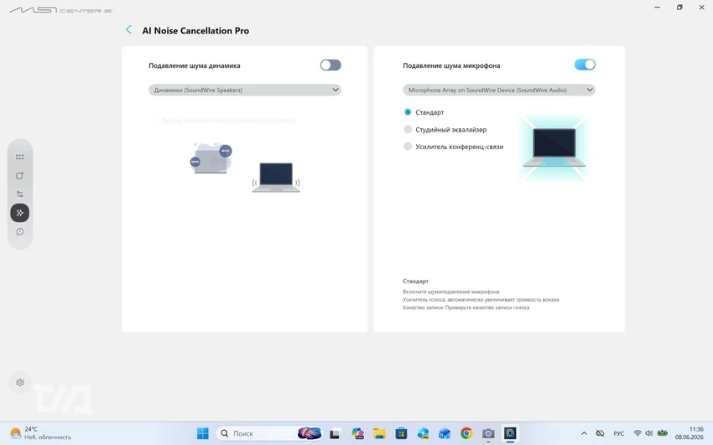The width and height of the screenshot is (713, 445).
Task: Open File Explorer on the taskbar
Action: 379,433
